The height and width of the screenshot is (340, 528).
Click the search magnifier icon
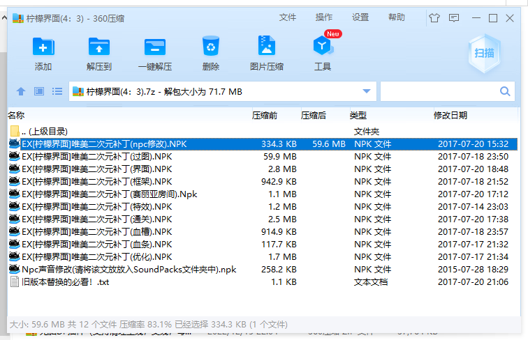pyautogui.click(x=505, y=91)
